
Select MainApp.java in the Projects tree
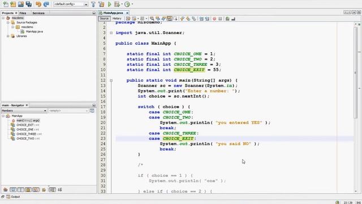tap(35, 32)
